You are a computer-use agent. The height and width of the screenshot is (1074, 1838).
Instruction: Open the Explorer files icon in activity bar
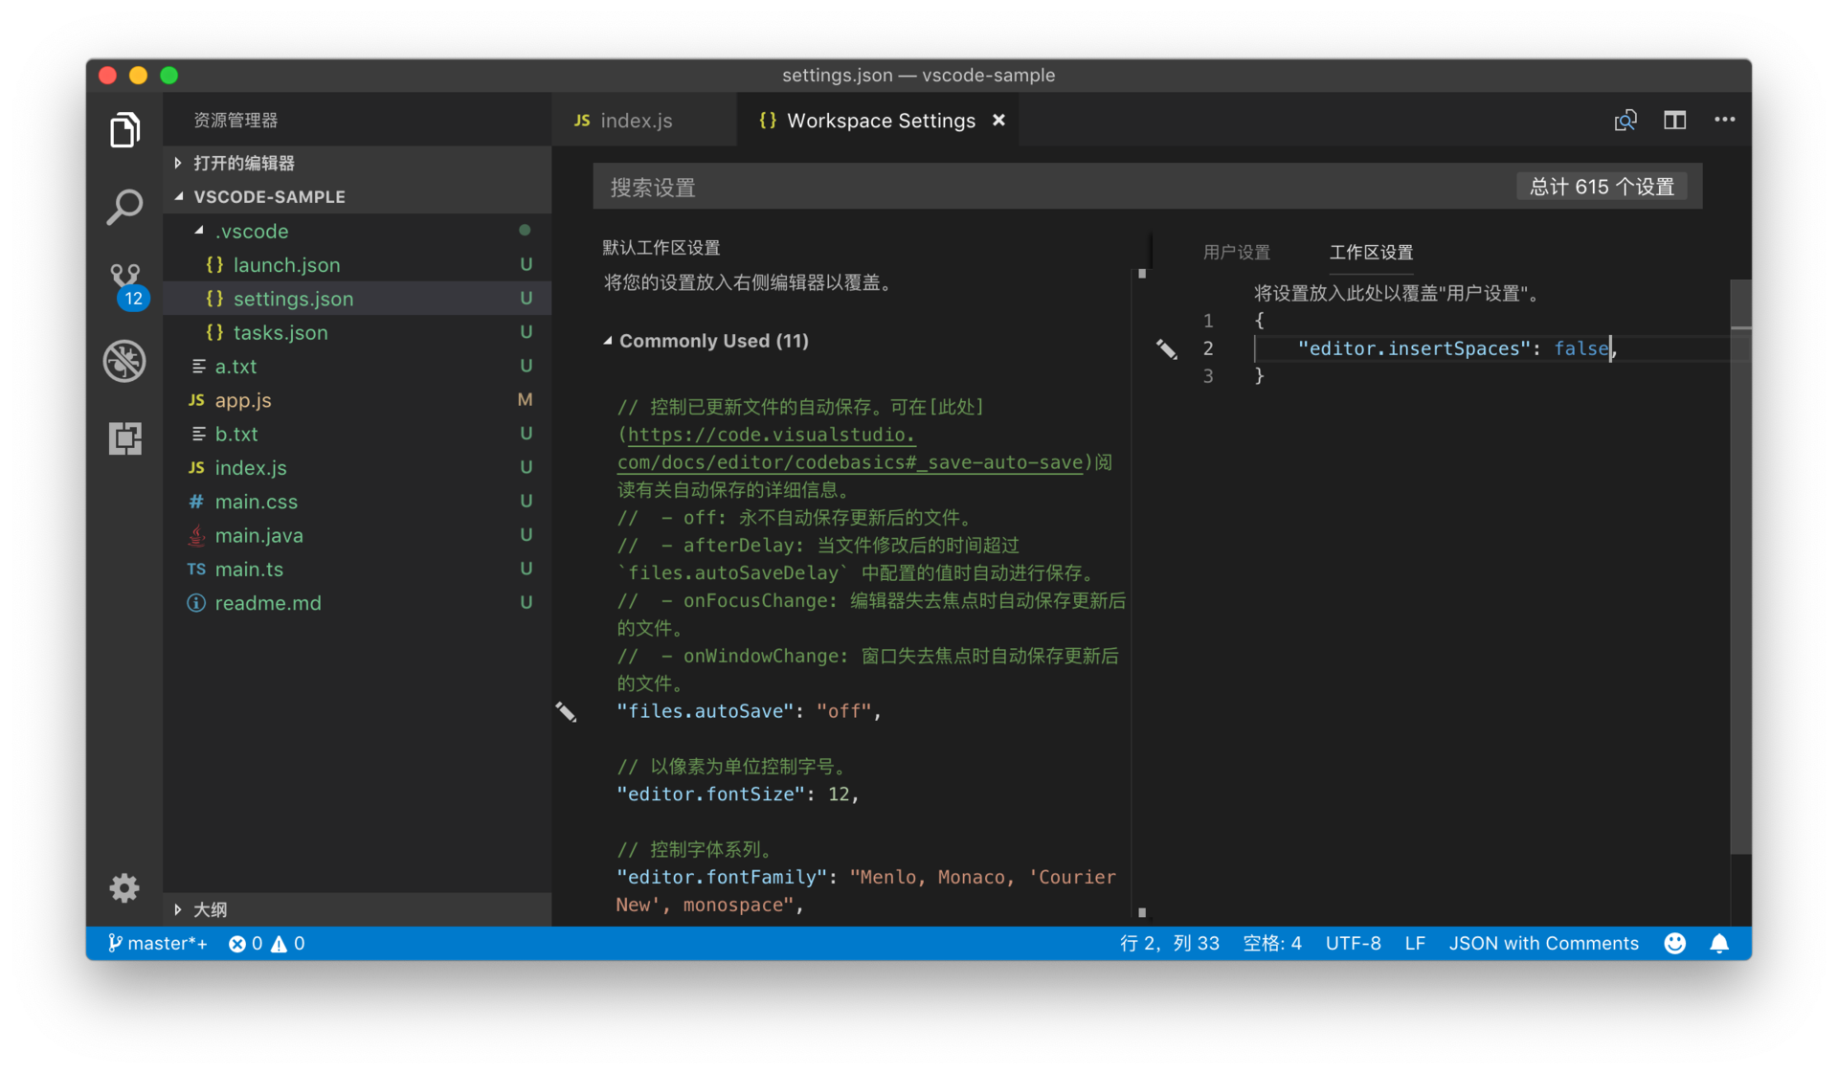click(x=124, y=129)
